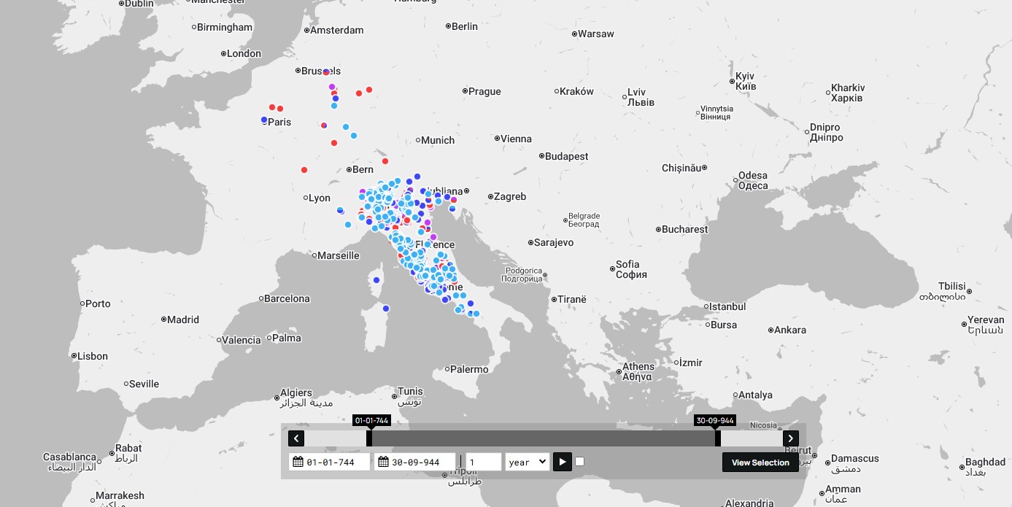This screenshot has height=507, width=1012.
Task: Click the black start handle of the timeline range
Action: click(x=369, y=438)
